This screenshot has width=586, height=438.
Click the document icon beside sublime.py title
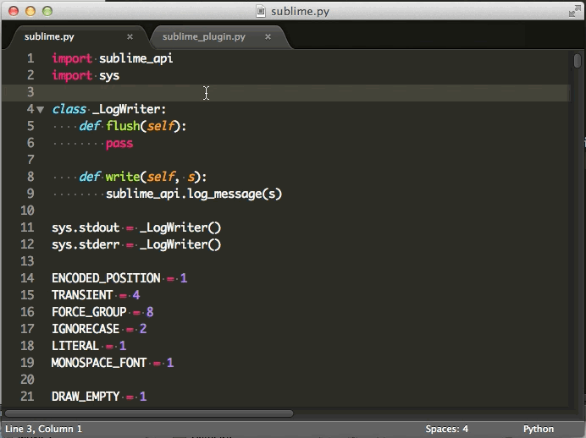point(261,11)
